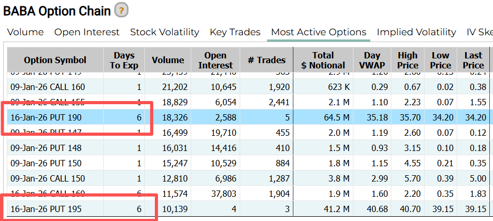Image resolution: width=493 pixels, height=221 pixels.
Task: Sort by High Price column
Action: (408, 60)
